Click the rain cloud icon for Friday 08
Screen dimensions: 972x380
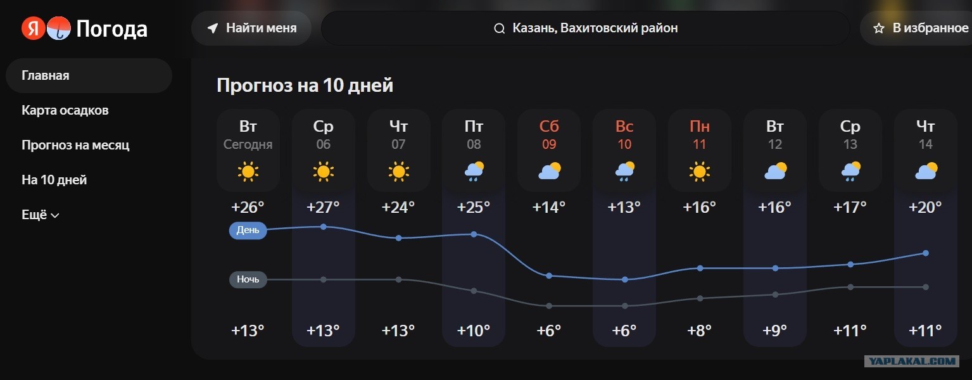[474, 171]
